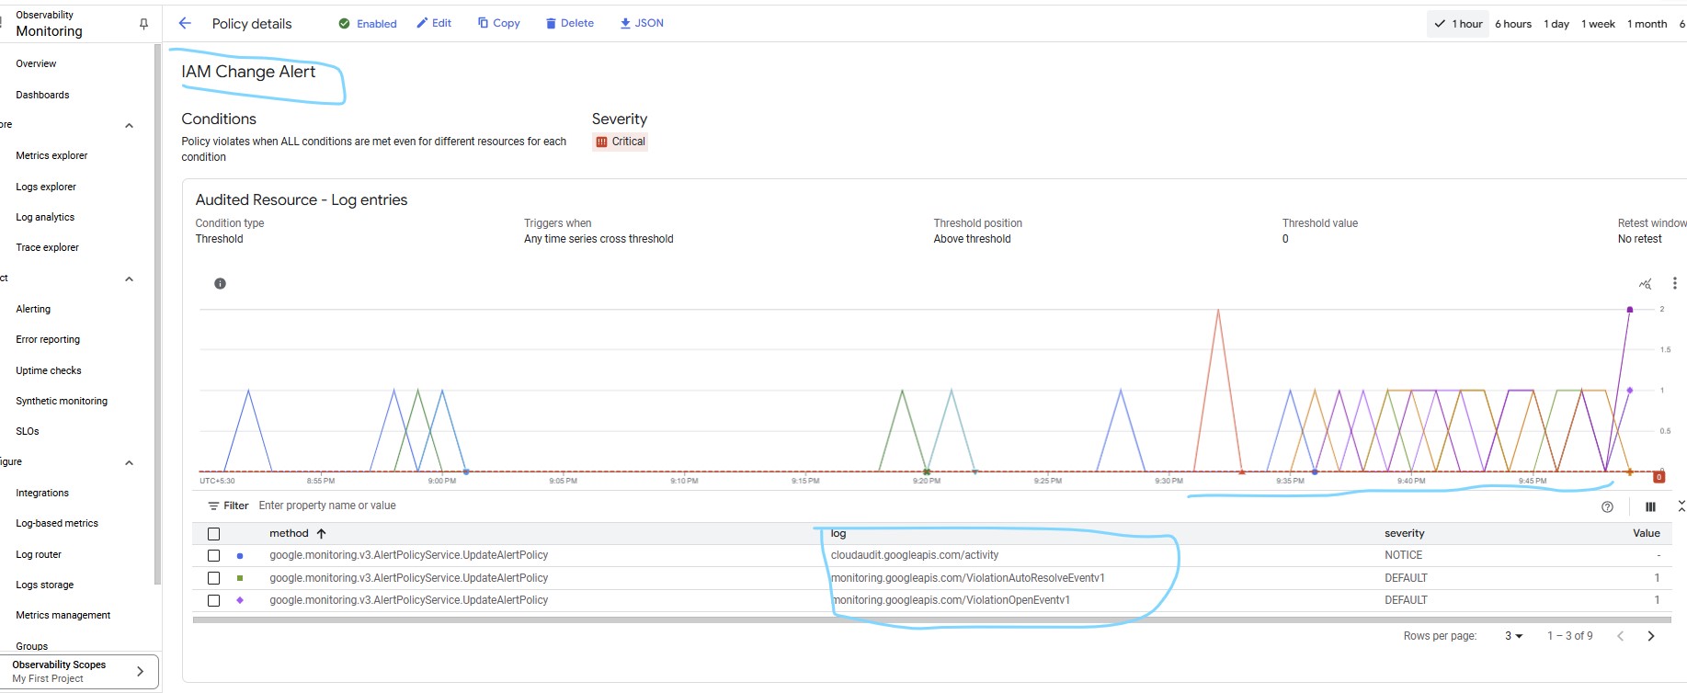Open Uptime checks

coord(49,370)
